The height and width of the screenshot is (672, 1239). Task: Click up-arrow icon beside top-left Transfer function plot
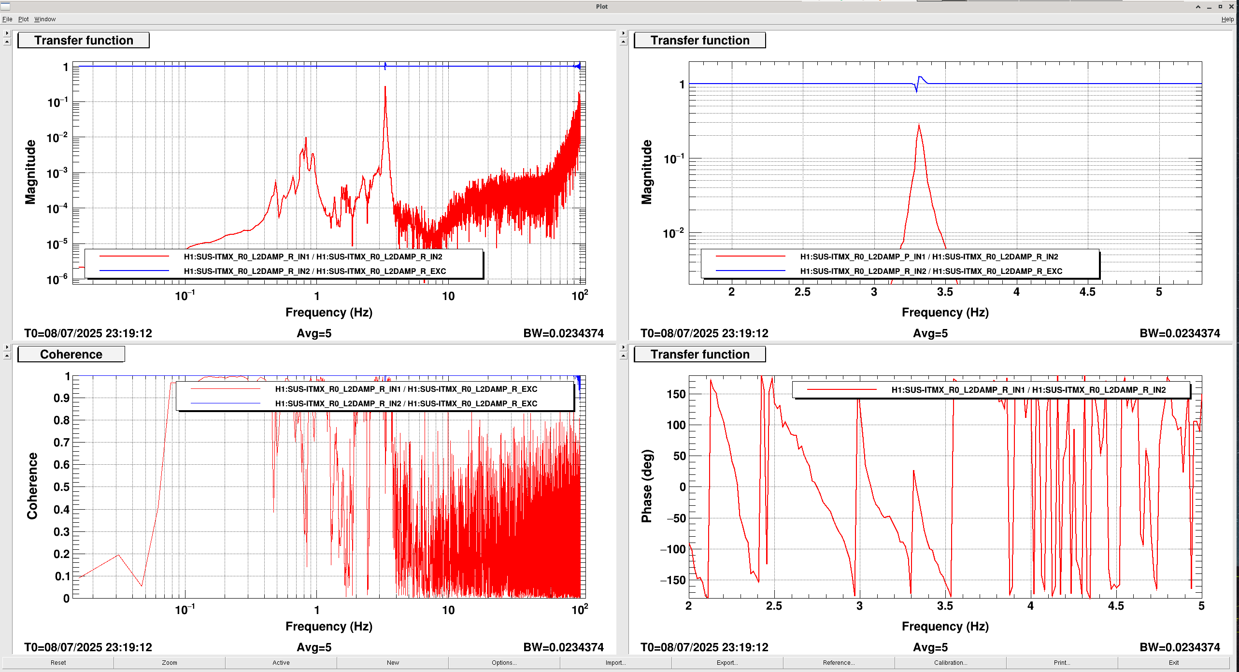[7, 42]
